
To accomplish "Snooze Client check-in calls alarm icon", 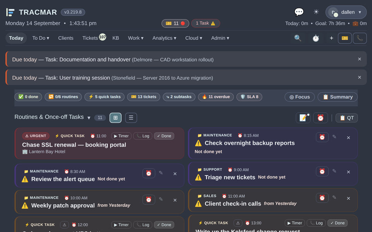I will tap(322, 198).
